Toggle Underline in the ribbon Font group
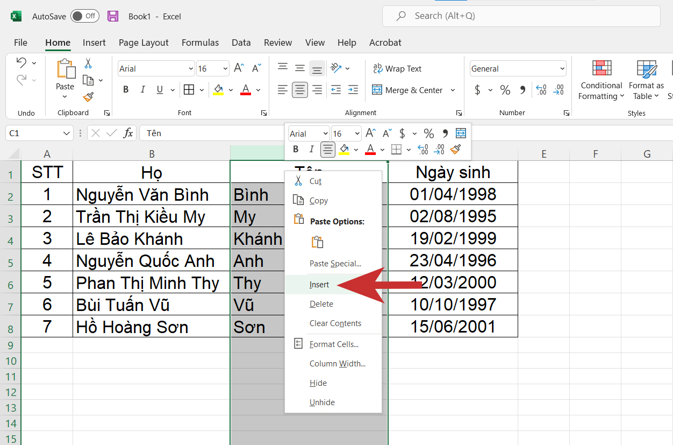673x445 pixels. pyautogui.click(x=159, y=90)
